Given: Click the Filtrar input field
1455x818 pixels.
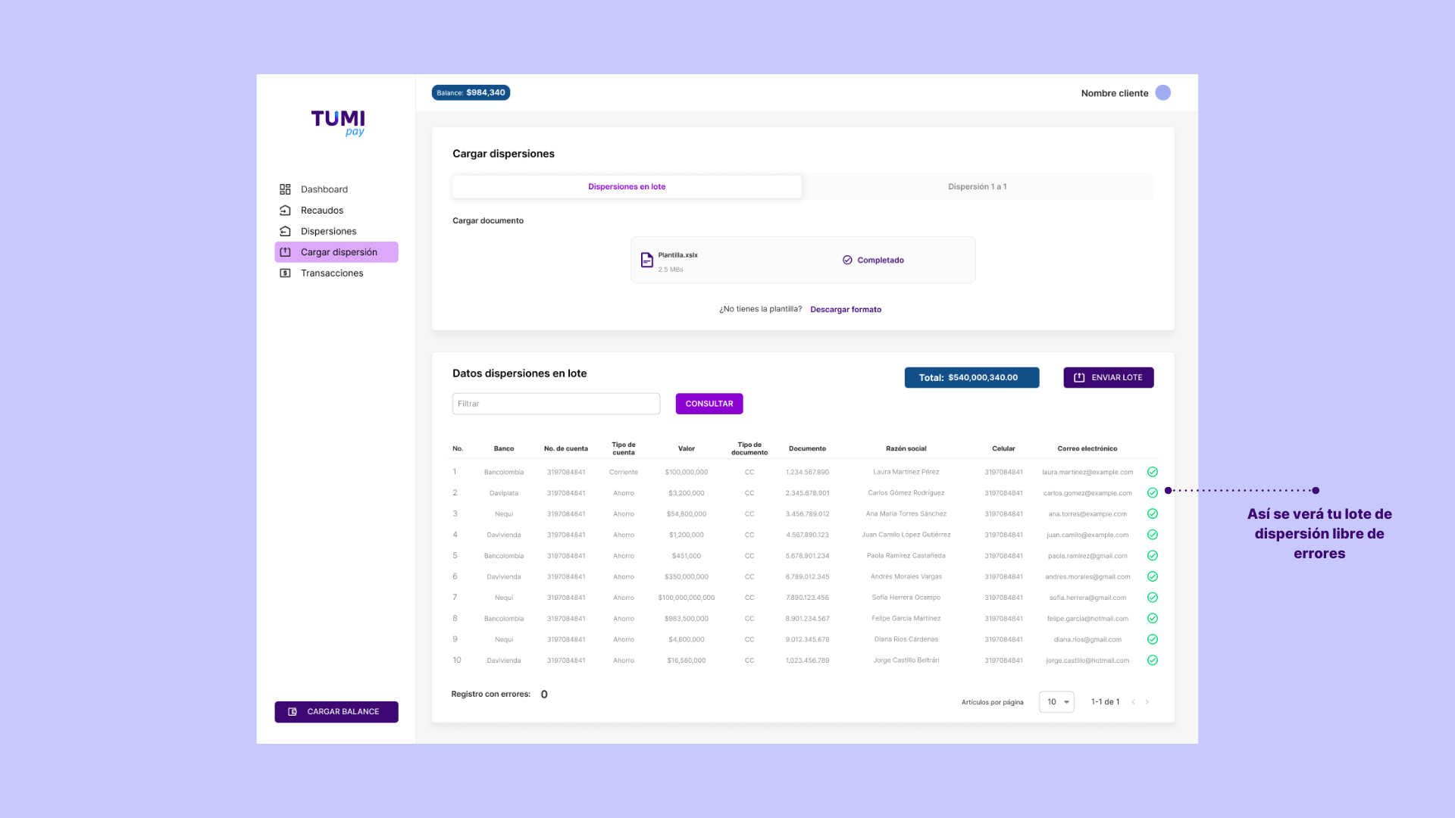Looking at the screenshot, I should coord(555,404).
